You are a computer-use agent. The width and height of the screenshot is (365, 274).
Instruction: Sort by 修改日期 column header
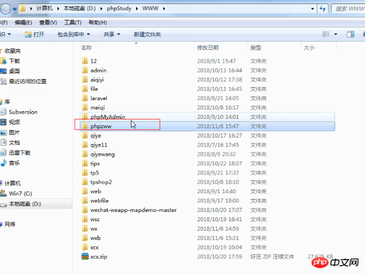click(208, 47)
